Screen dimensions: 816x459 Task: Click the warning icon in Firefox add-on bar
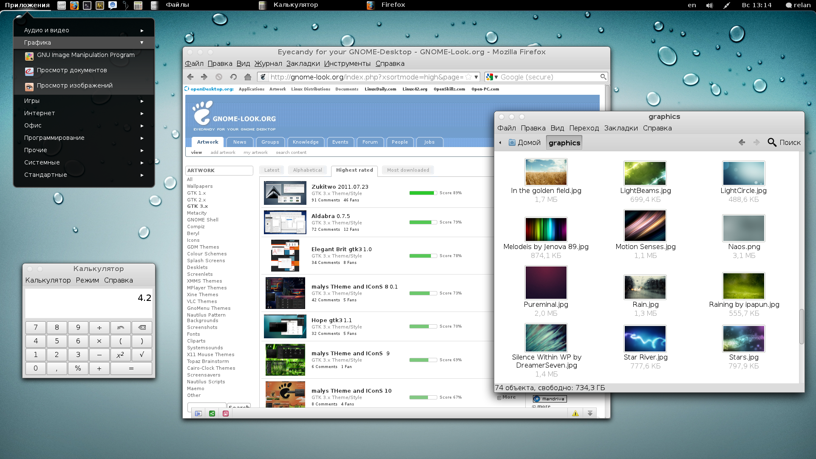click(575, 414)
